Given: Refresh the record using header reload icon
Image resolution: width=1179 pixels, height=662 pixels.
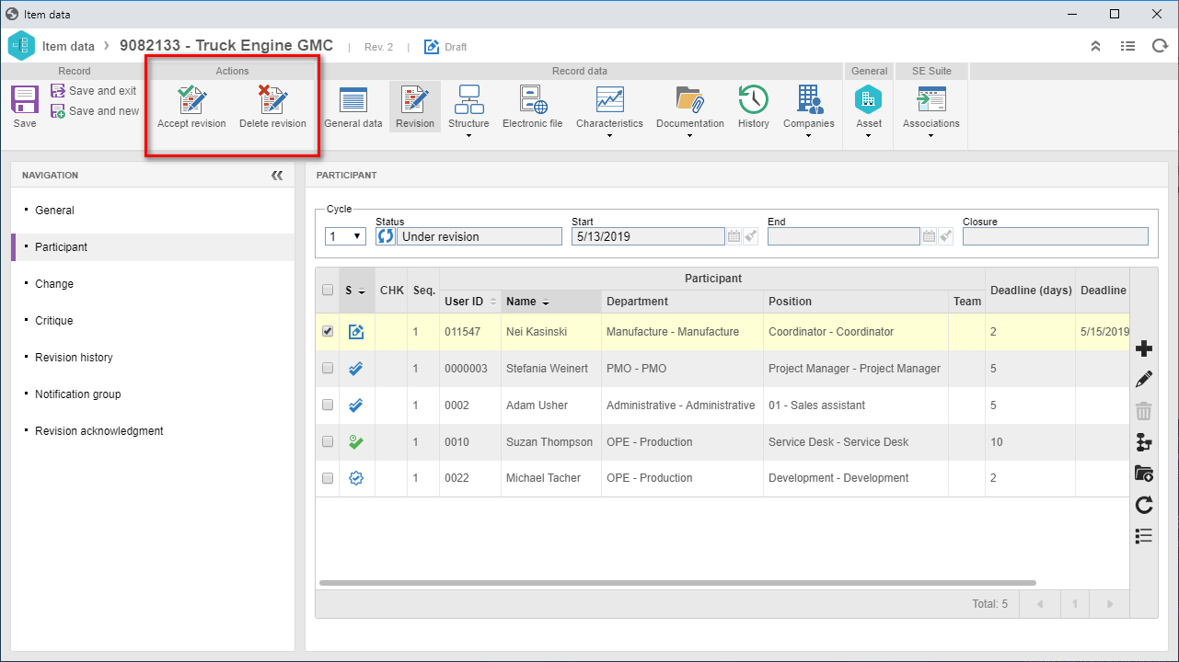Looking at the screenshot, I should pyautogui.click(x=1160, y=46).
